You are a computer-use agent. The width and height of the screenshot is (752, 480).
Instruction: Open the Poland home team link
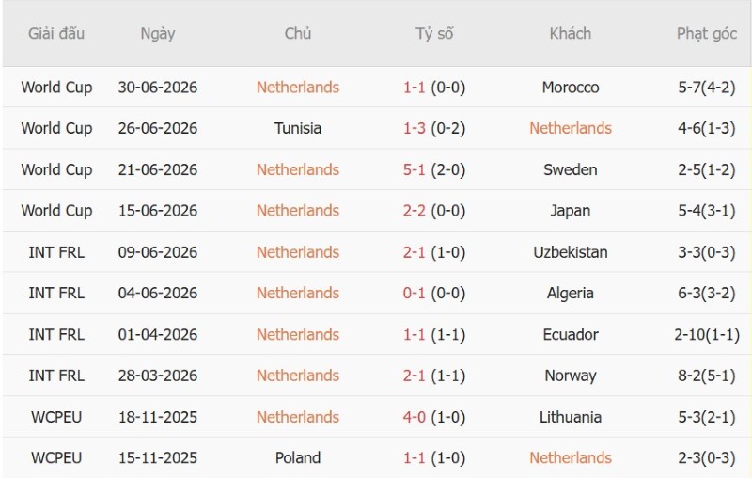(298, 458)
